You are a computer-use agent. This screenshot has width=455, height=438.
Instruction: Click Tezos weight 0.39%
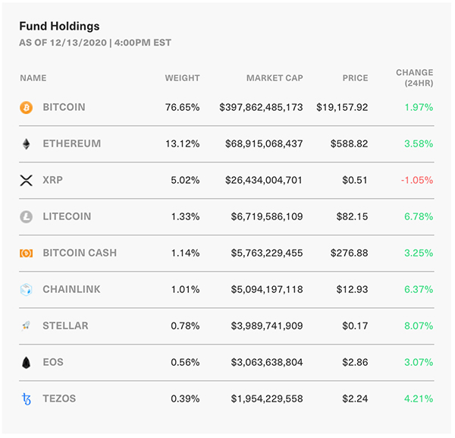pos(185,399)
